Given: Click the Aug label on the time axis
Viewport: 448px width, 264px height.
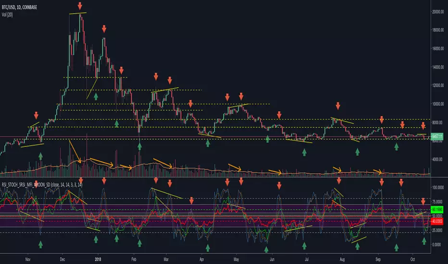Looking at the screenshot, I should [342, 259].
